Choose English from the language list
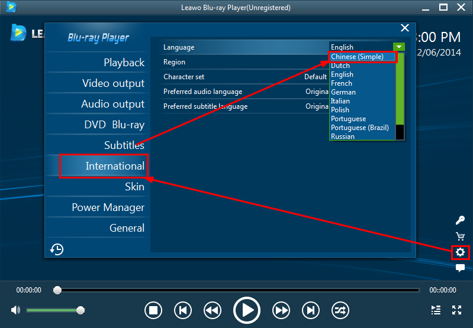The width and height of the screenshot is (473, 328). click(x=362, y=74)
